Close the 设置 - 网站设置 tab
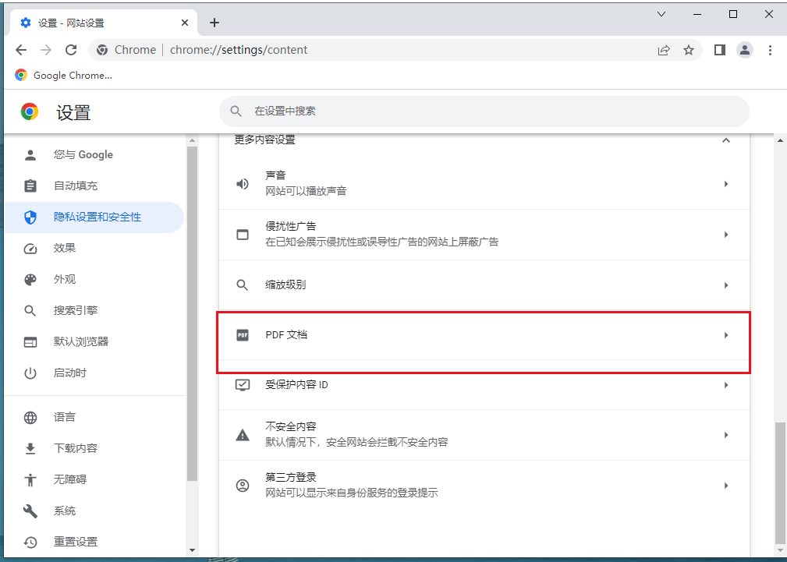Image resolution: width=787 pixels, height=562 pixels. 185,23
